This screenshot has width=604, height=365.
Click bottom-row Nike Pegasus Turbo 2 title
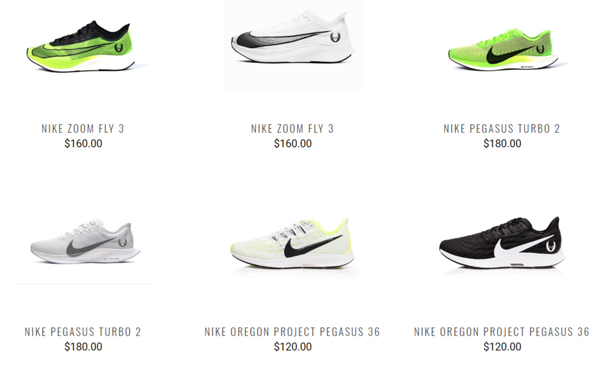[83, 332]
